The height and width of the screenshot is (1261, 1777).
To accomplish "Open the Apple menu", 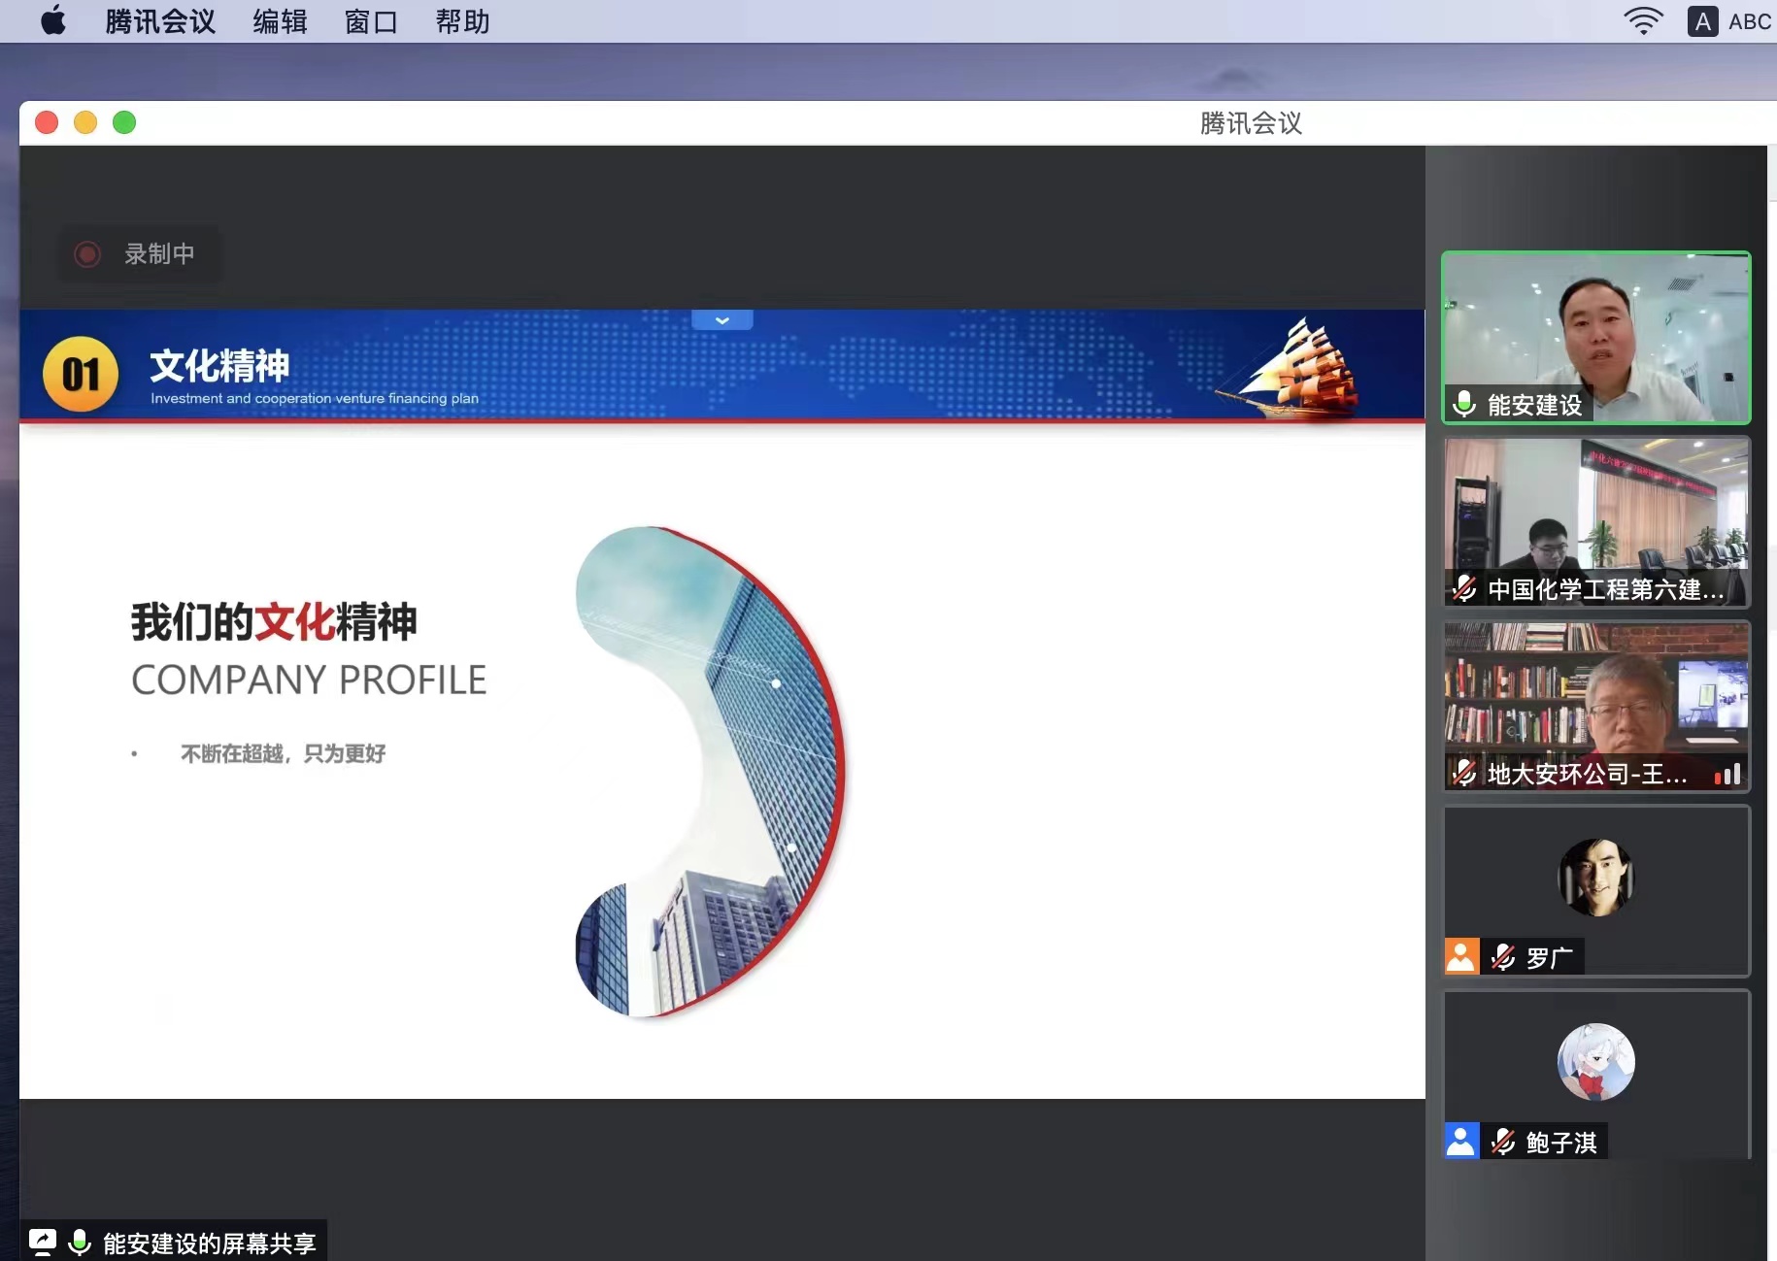I will coord(53,20).
